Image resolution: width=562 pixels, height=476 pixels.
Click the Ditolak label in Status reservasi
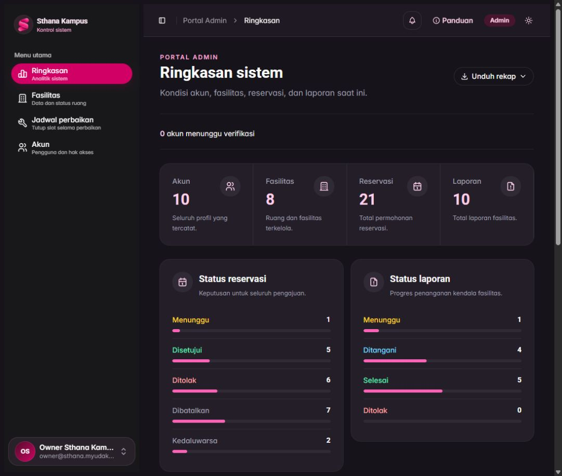tap(184, 380)
